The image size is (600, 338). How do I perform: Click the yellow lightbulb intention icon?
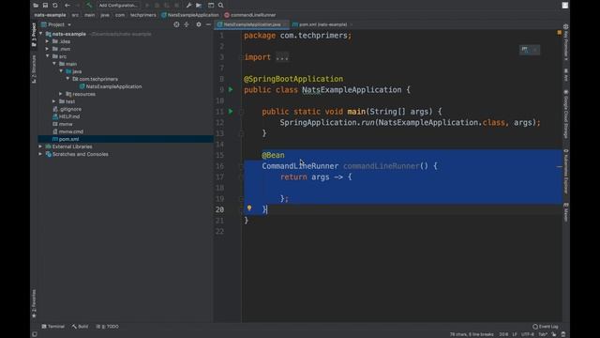pos(249,207)
